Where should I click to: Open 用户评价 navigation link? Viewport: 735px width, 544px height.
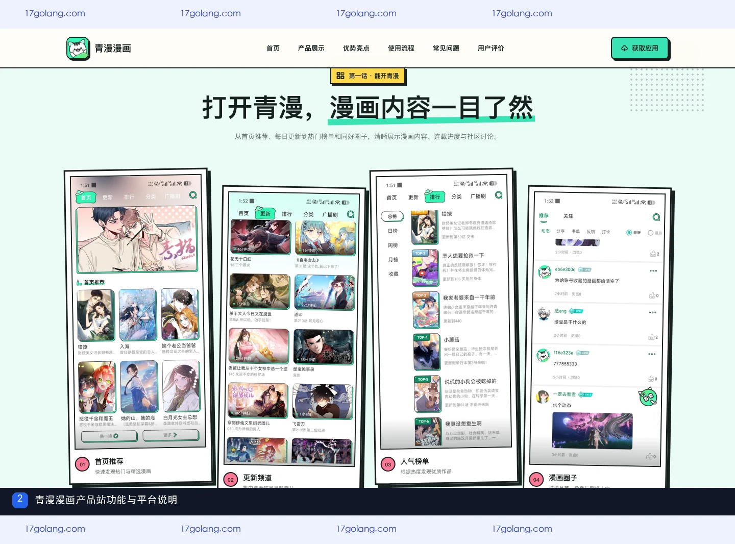(x=491, y=48)
